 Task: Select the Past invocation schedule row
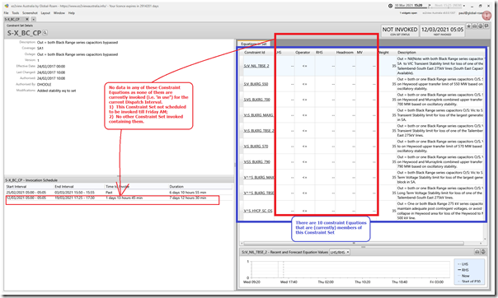tap(119, 193)
